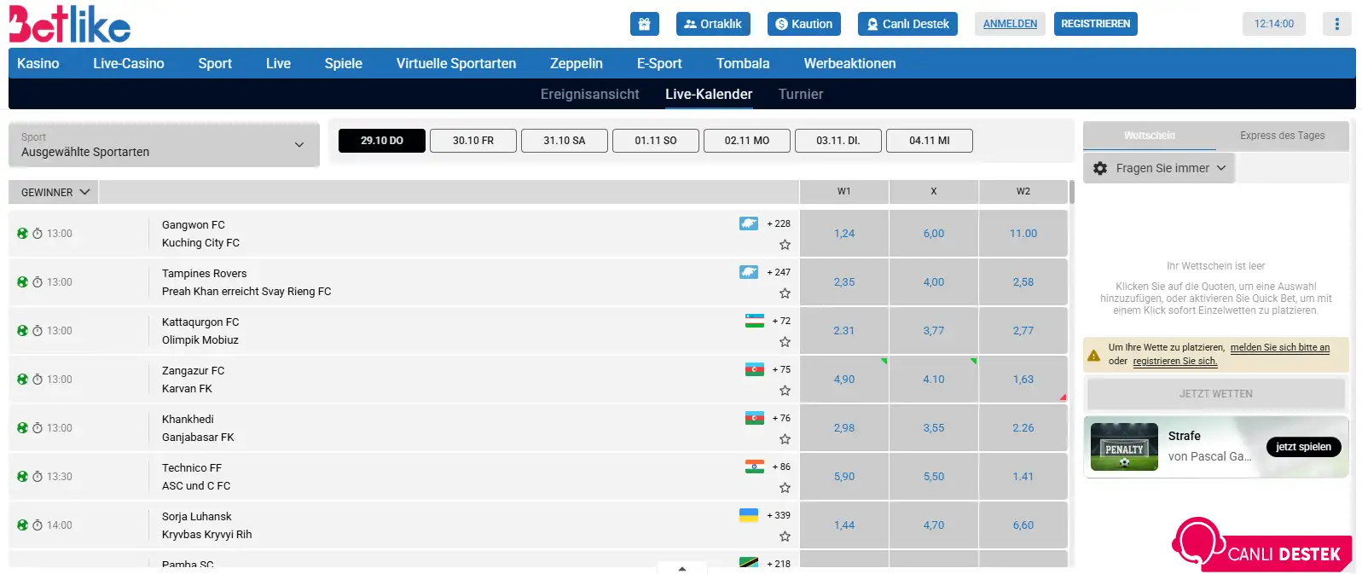
Task: Switch to the Ereignisansicht tab
Action: [x=590, y=94]
